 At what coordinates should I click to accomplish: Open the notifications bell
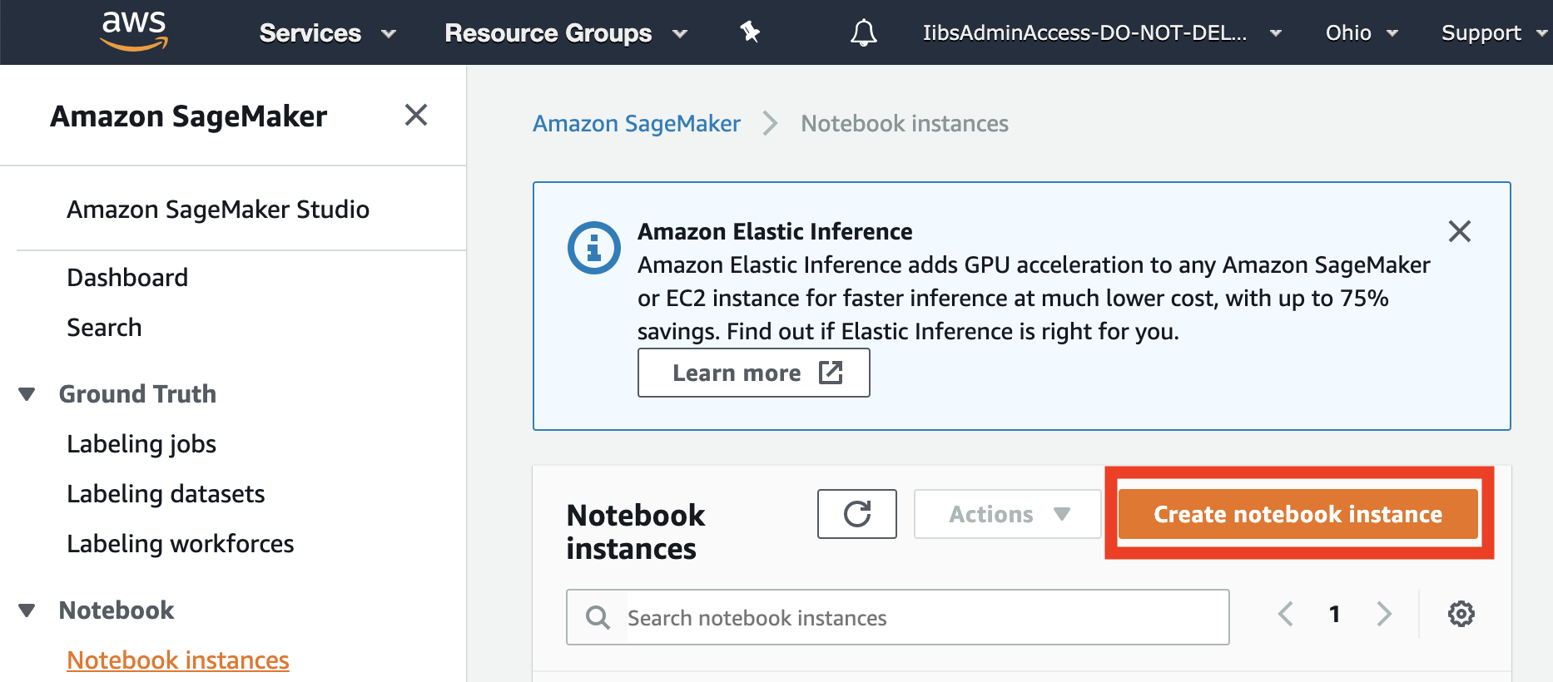pos(863,32)
